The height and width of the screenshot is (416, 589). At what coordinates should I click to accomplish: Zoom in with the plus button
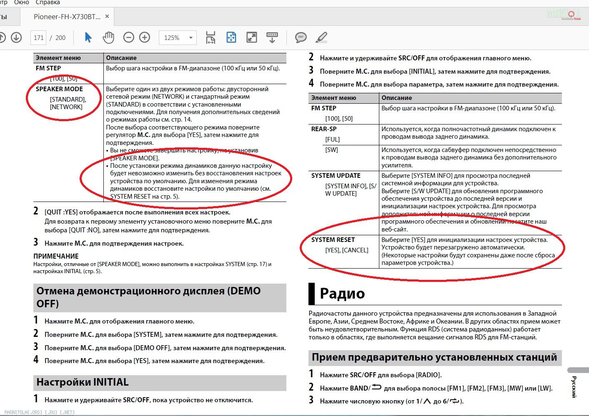145,37
